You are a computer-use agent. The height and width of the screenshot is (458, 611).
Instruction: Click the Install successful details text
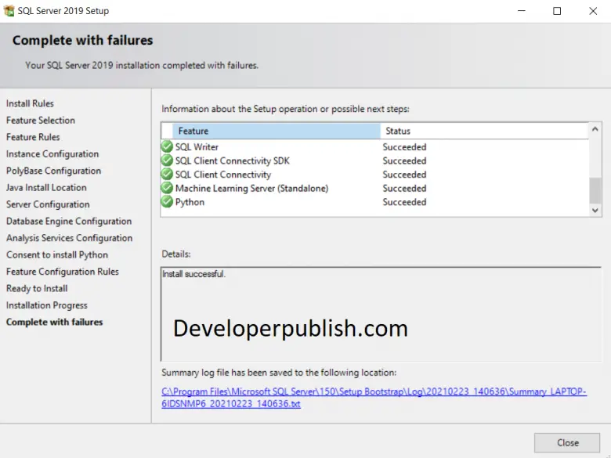(193, 274)
